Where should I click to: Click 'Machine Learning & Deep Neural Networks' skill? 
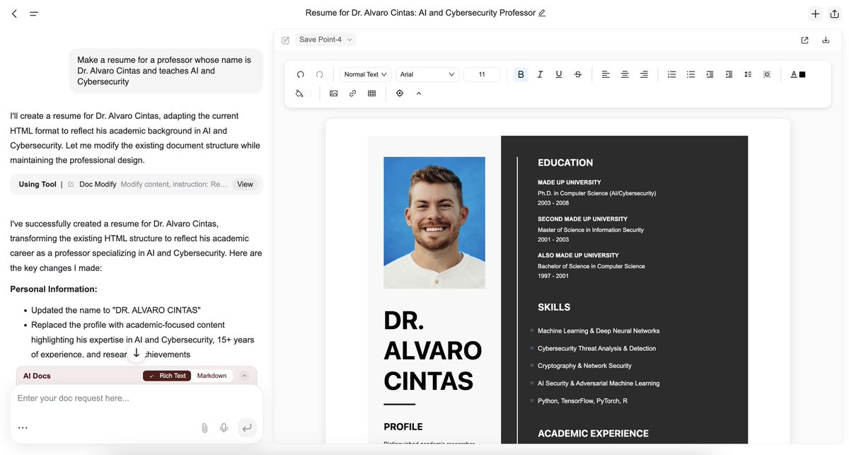(599, 331)
